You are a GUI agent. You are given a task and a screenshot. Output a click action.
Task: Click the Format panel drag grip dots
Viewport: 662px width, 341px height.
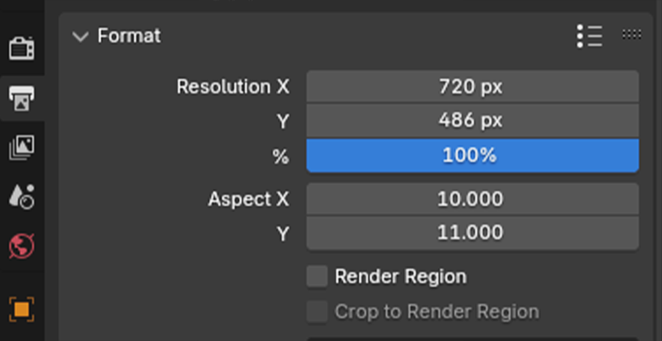(632, 34)
